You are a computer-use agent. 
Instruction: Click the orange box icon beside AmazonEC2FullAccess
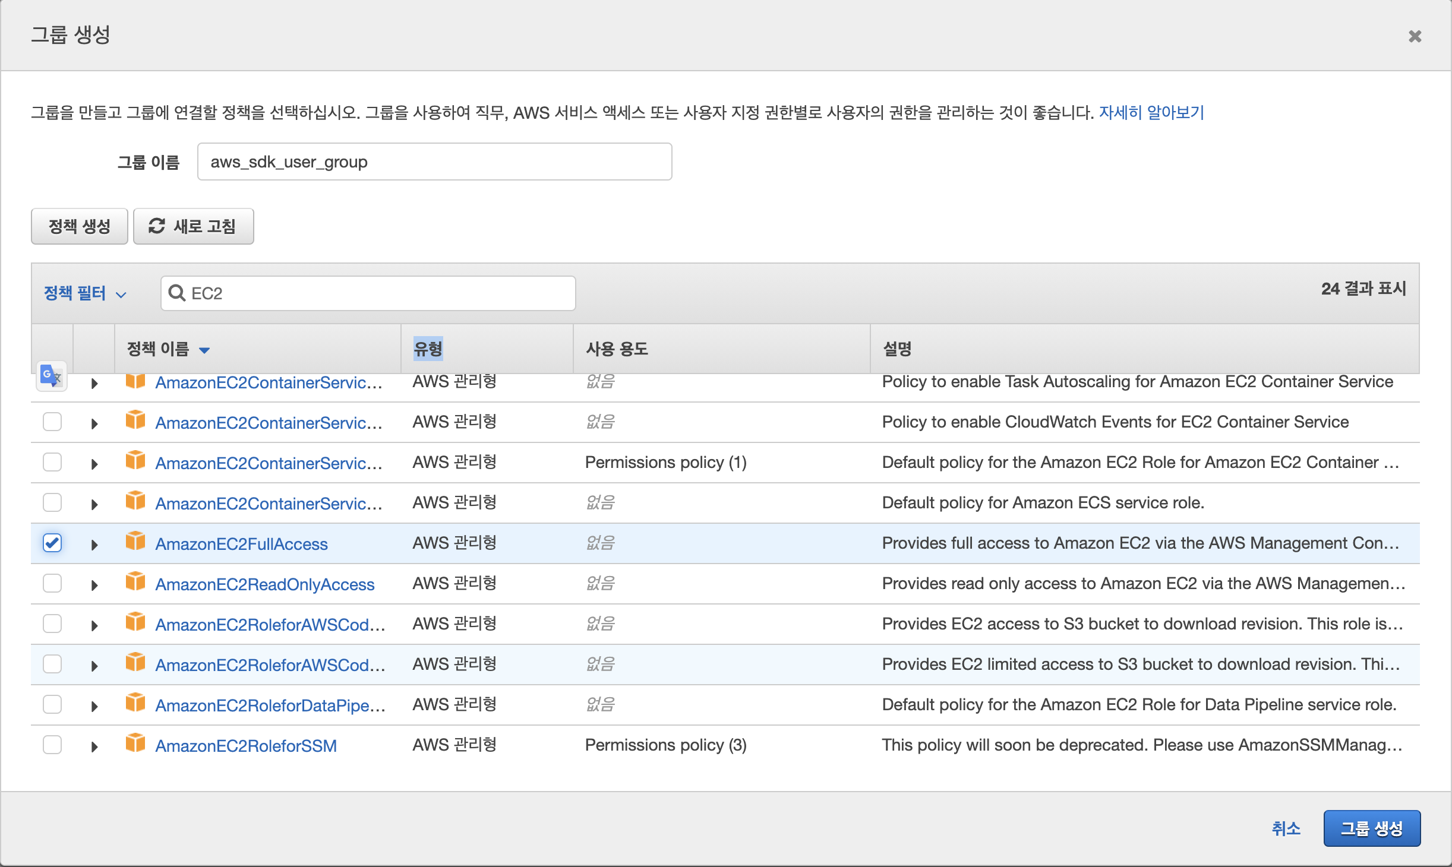135,542
